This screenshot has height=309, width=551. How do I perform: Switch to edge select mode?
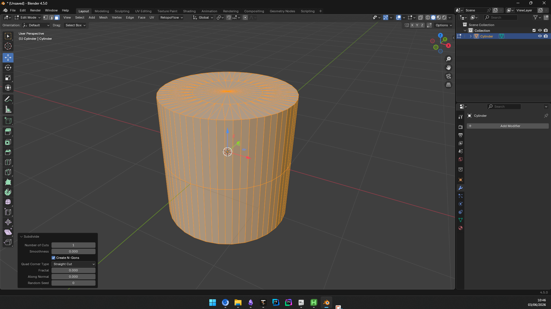point(51,17)
